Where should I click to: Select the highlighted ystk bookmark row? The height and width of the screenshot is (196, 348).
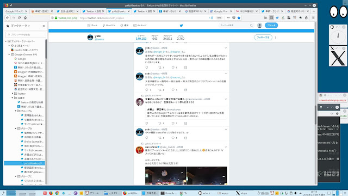[24, 163]
